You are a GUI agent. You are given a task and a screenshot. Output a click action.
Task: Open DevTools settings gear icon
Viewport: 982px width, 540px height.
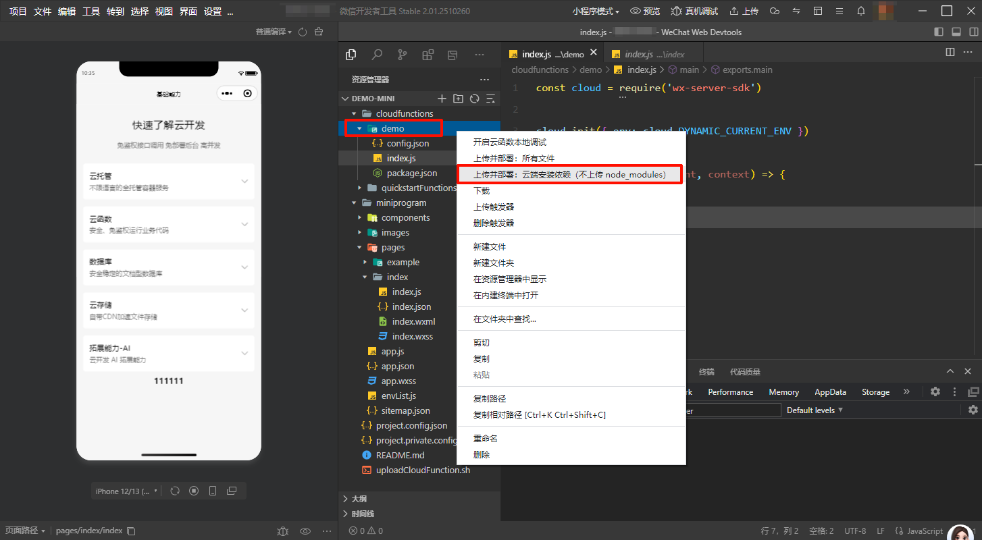tap(935, 391)
